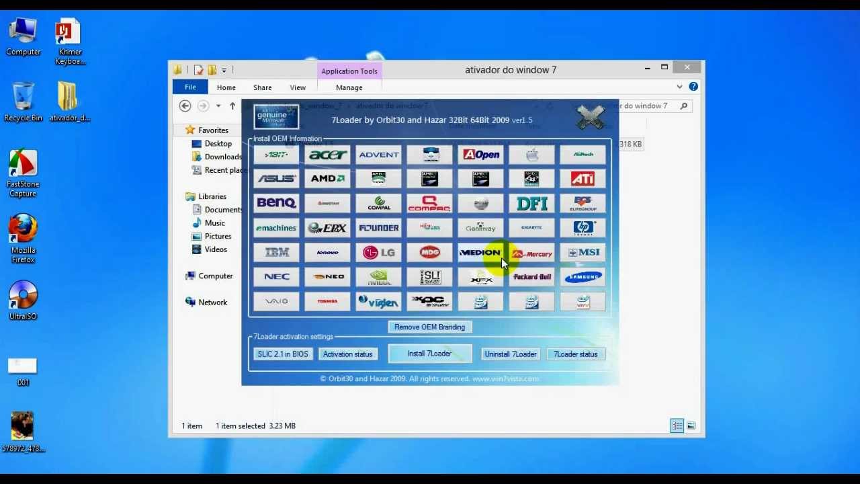
Task: Select the Toshiba OEM logo
Action: [x=328, y=301]
